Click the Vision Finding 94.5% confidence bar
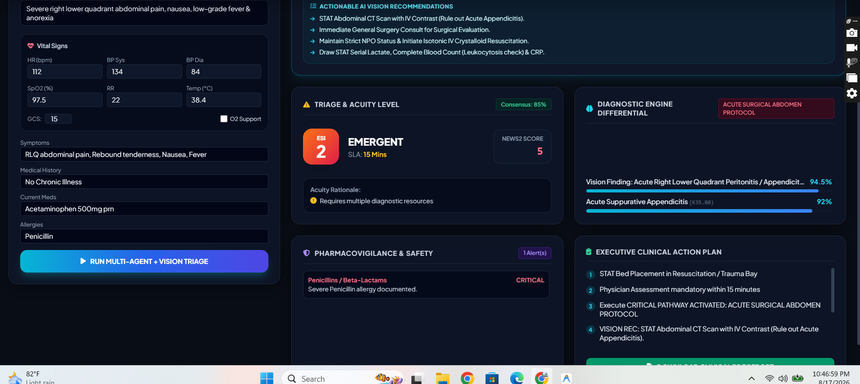This screenshot has width=860, height=384. [x=709, y=191]
